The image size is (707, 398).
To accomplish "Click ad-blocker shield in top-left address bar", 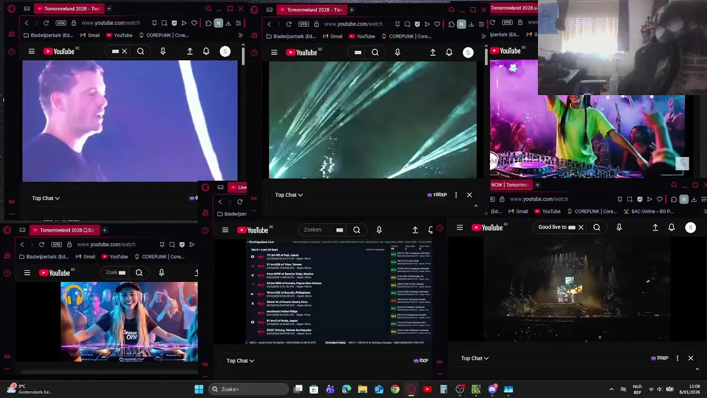I will 175,23.
